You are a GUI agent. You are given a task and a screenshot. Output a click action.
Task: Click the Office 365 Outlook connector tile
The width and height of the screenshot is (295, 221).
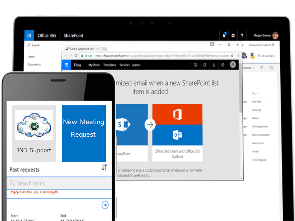tap(177, 135)
